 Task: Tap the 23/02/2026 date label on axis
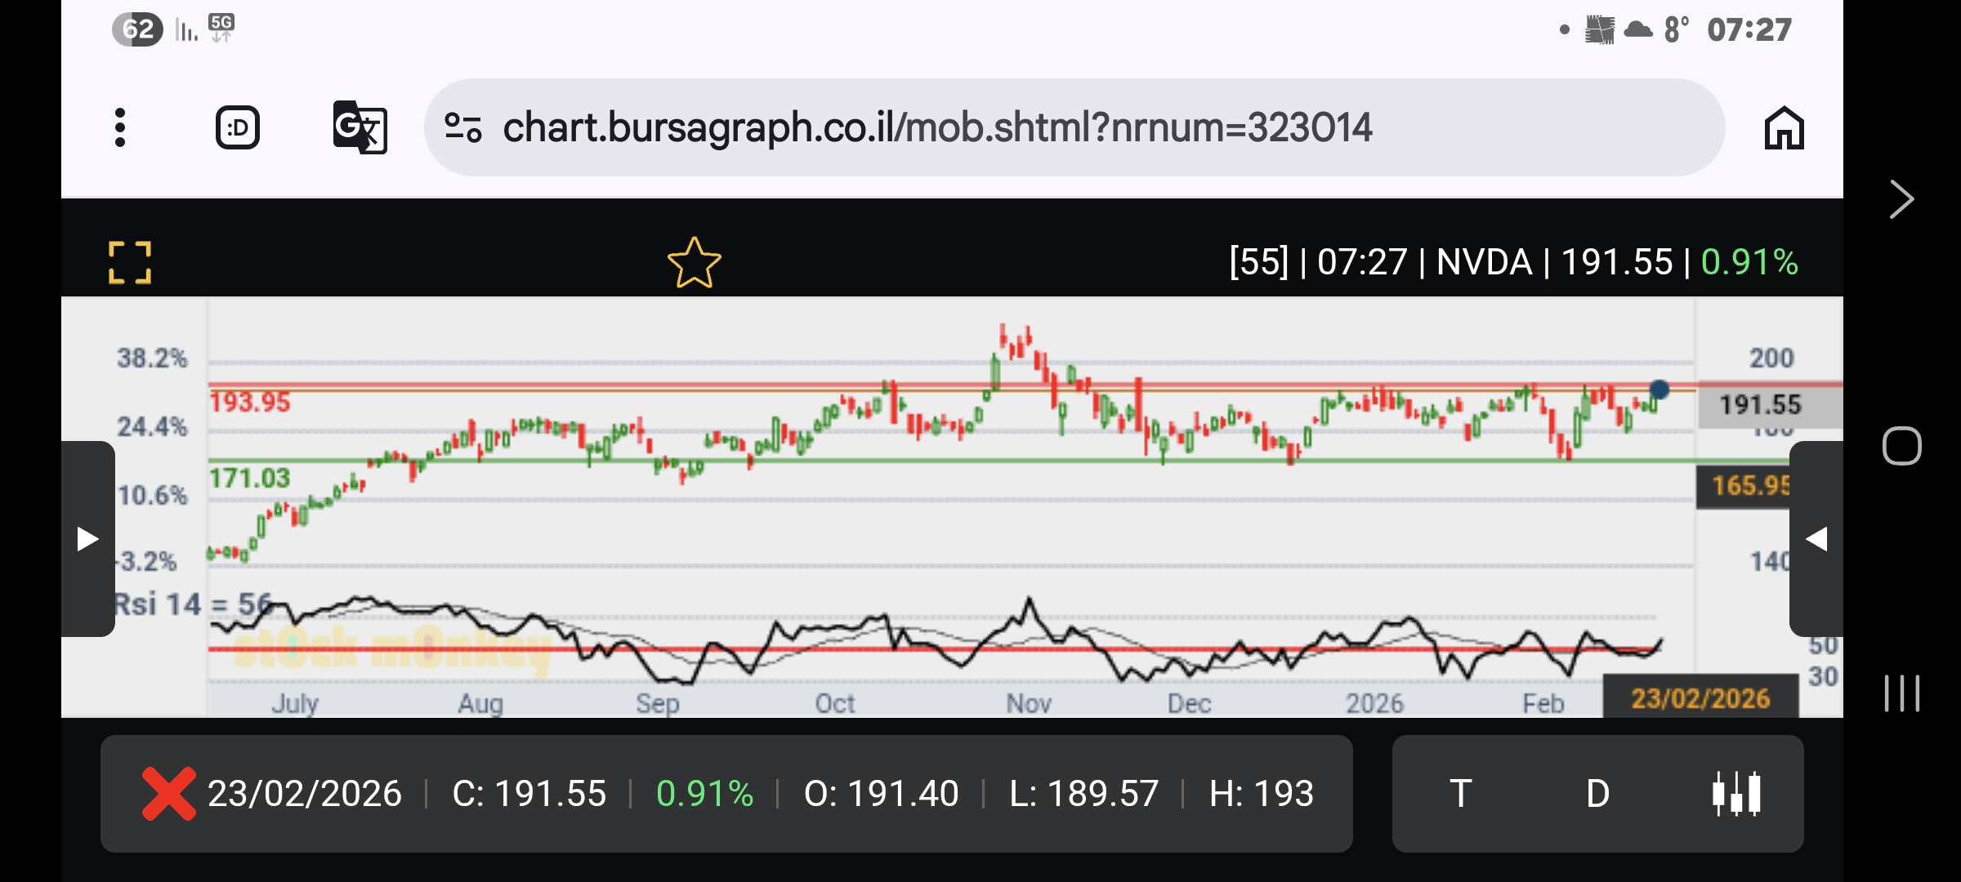click(x=1700, y=698)
